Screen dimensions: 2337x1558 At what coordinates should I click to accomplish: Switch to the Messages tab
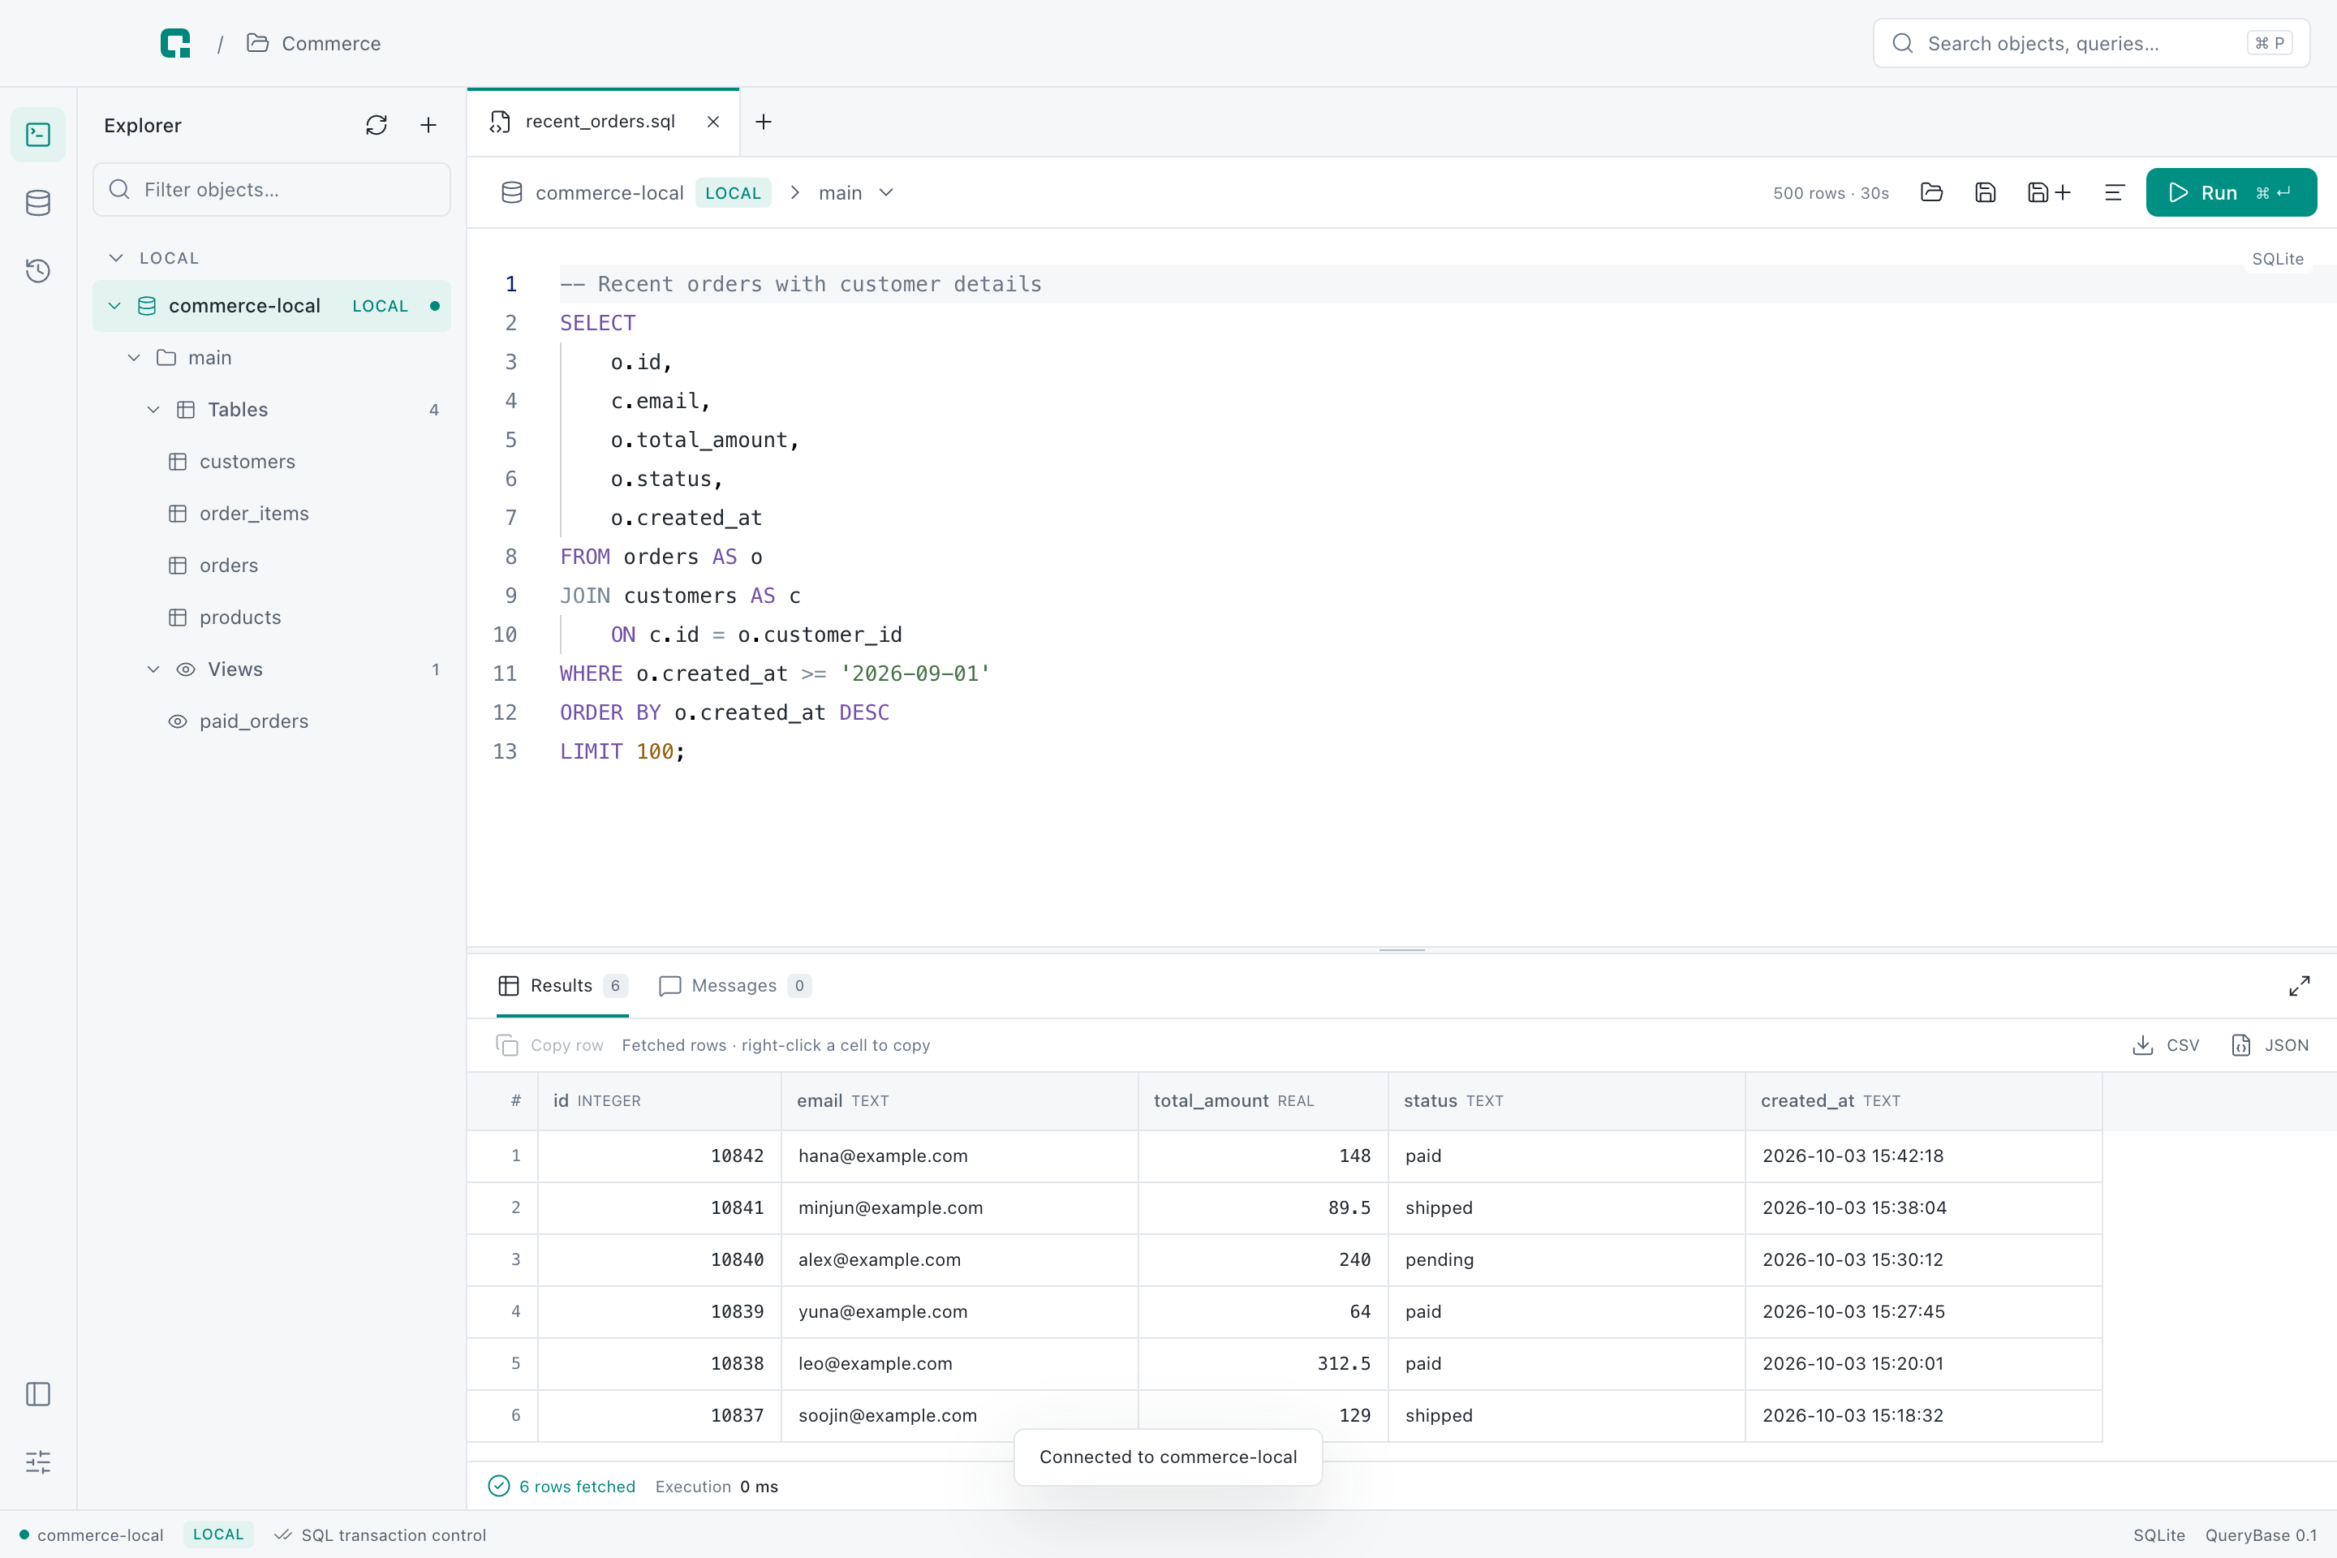[735, 986]
